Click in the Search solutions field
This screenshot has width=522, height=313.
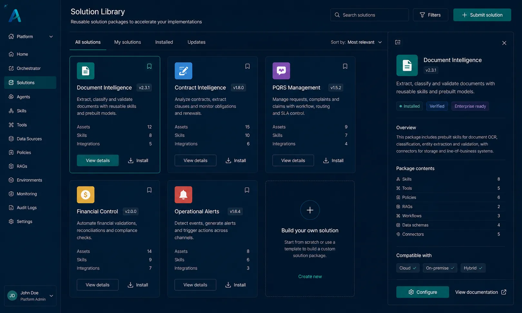click(369, 15)
